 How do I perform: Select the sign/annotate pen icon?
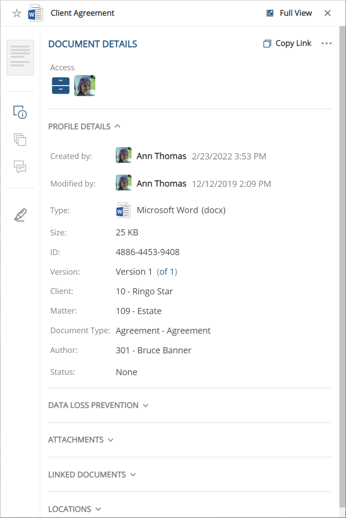point(20,214)
